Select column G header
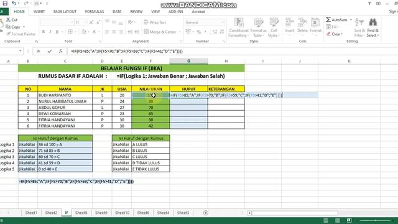 188,61
